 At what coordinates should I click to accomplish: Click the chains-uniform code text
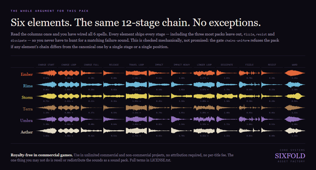point(237,41)
